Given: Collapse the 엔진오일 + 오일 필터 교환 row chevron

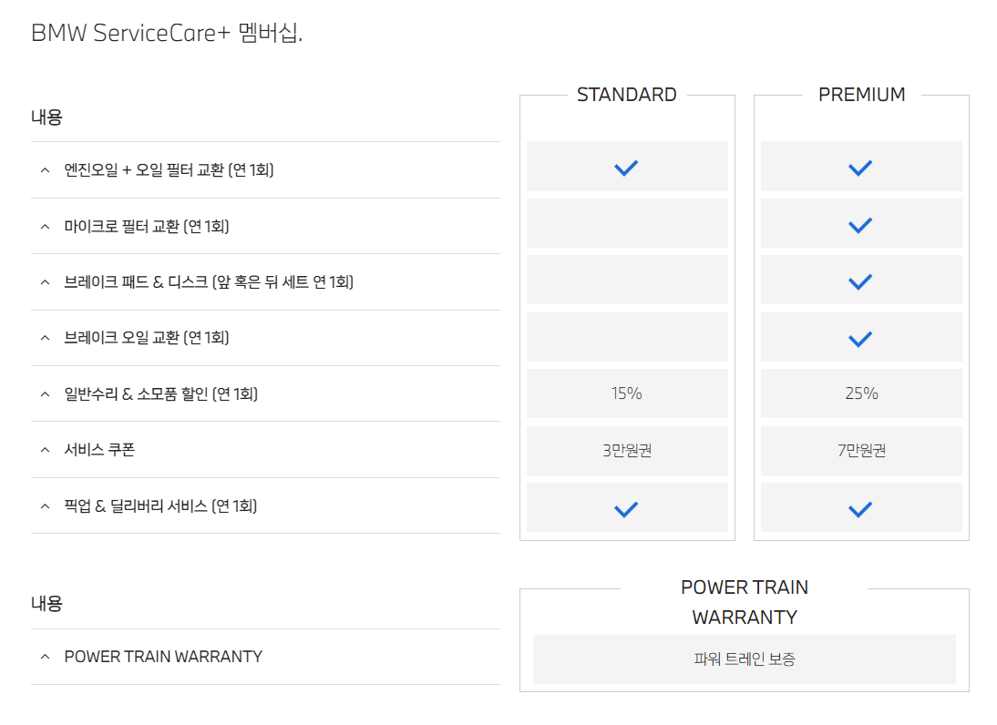Looking at the screenshot, I should (45, 169).
